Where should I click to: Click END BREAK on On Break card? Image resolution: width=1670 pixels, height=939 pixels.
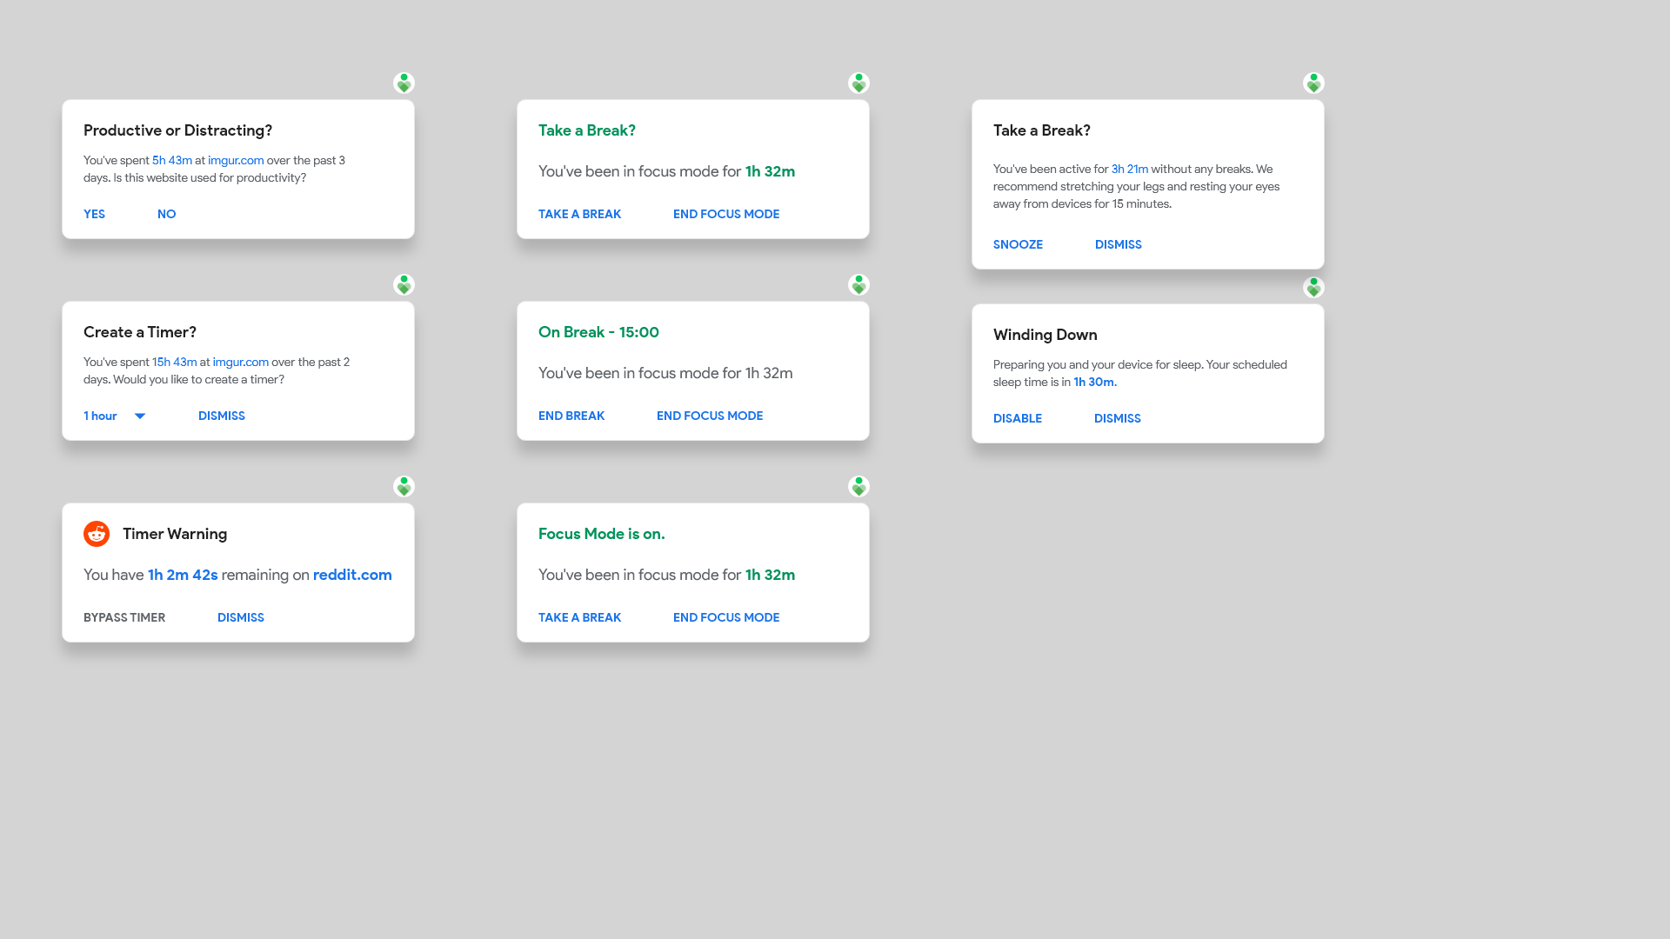tap(571, 416)
